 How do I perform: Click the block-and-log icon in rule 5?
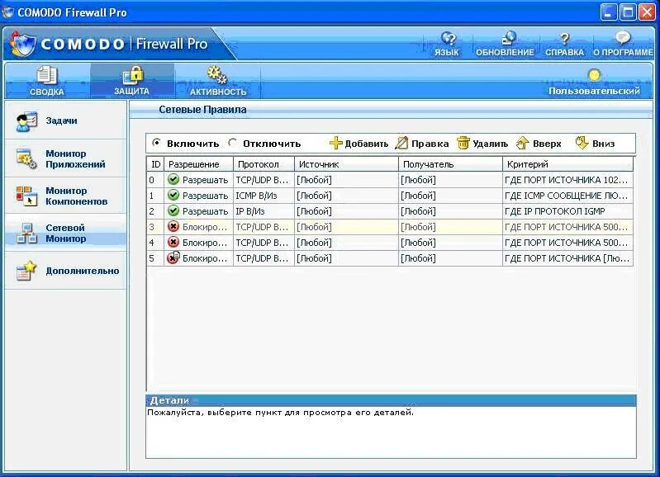[x=173, y=257]
